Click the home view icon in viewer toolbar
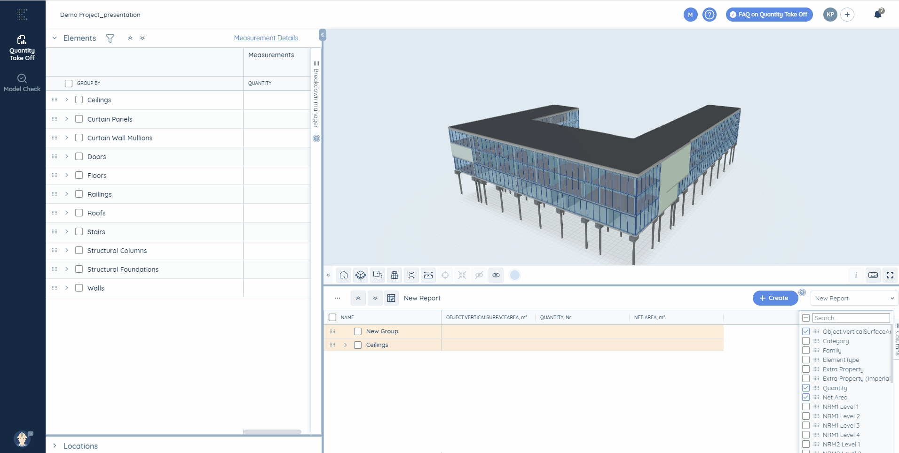This screenshot has height=453, width=899. point(344,275)
